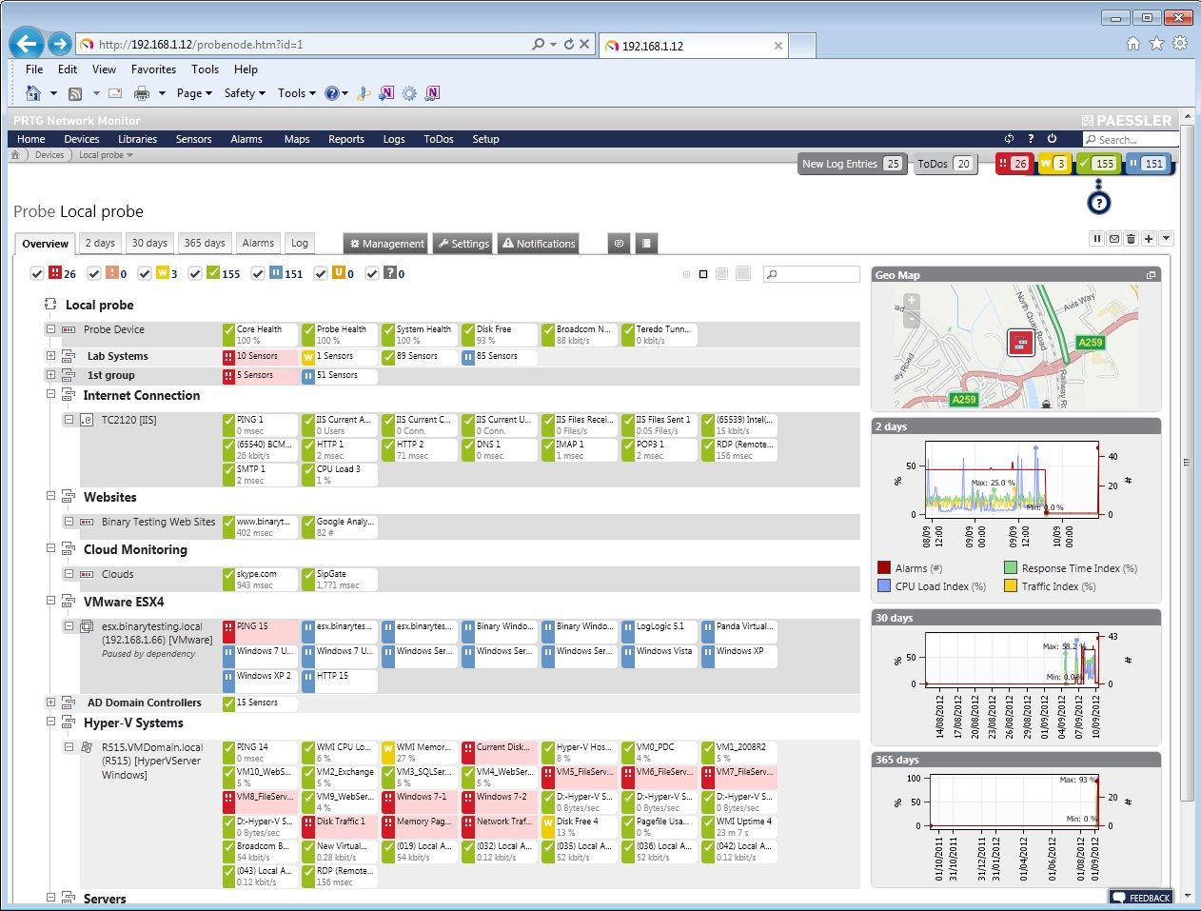Open the history page tab icon
The image size is (1201, 911).
(x=646, y=244)
